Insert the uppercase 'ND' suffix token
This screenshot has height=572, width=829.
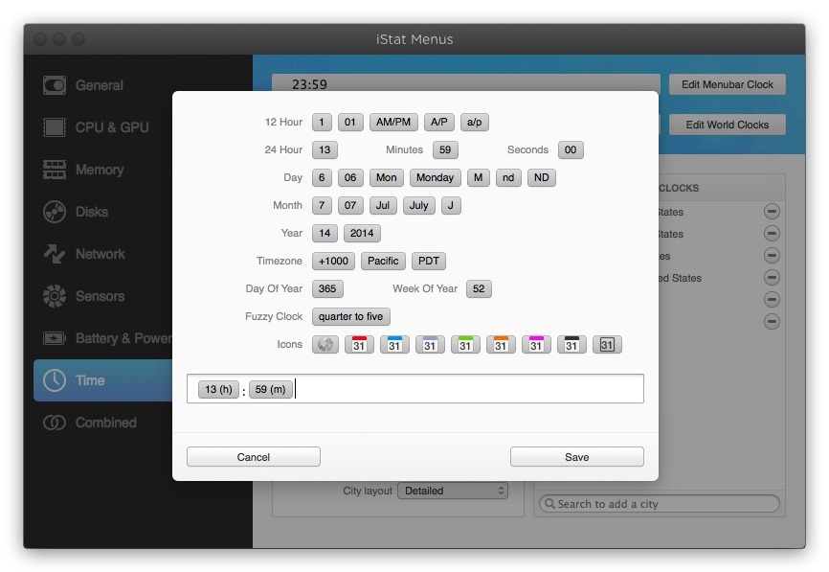(x=542, y=177)
